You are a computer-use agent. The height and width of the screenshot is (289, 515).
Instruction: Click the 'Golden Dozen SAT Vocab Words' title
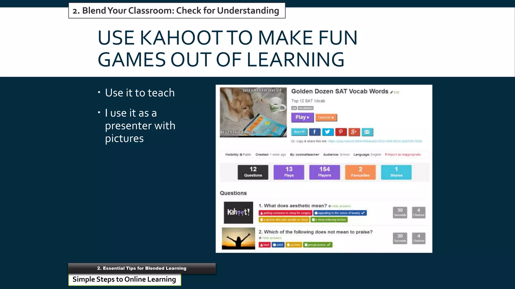(340, 91)
